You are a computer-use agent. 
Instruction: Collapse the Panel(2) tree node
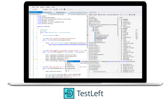[92, 31]
